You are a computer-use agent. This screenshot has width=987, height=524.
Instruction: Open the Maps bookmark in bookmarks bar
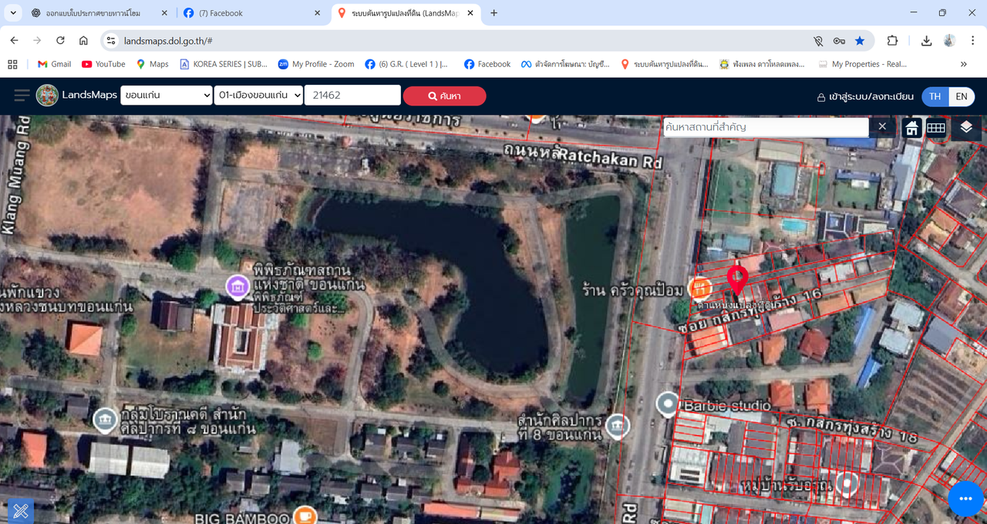pyautogui.click(x=152, y=64)
